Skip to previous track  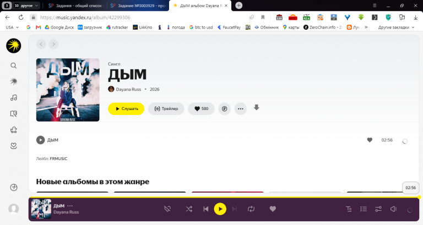[206, 209]
